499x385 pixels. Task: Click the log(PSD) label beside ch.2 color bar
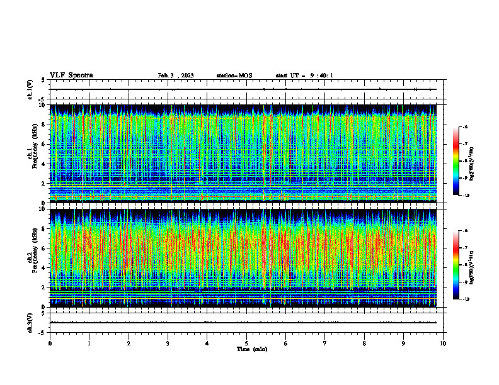click(x=472, y=267)
